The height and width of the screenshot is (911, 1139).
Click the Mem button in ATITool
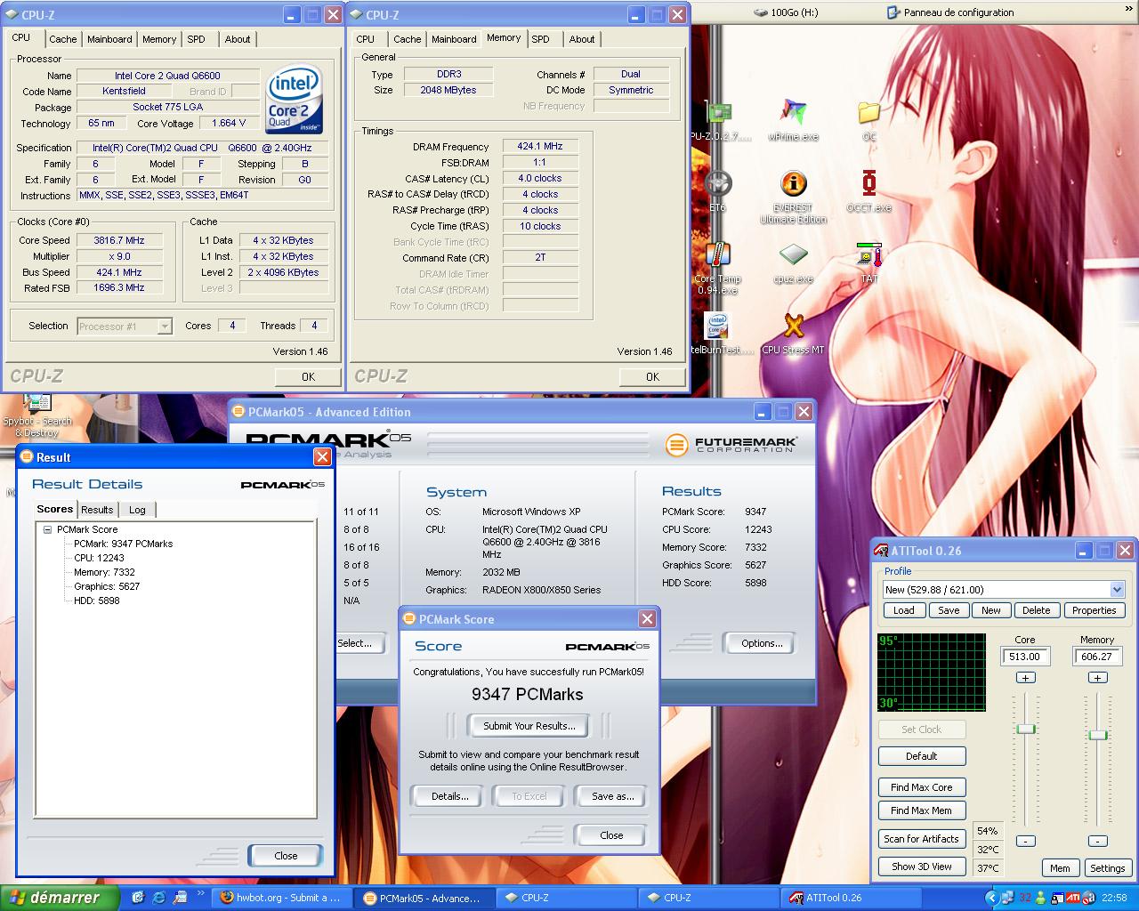(1060, 868)
